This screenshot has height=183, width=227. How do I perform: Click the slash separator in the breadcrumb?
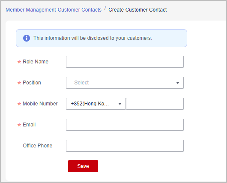(105, 9)
